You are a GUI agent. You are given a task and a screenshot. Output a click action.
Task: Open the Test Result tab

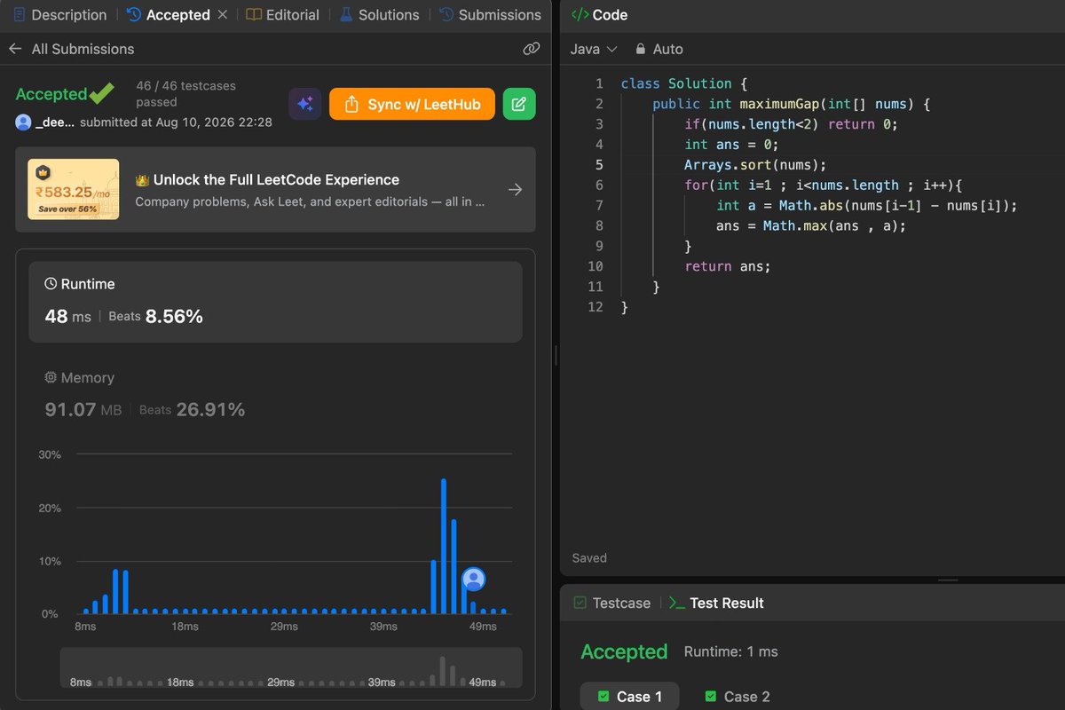(716, 603)
